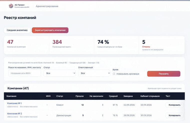Click the Кабинет открывали column header
The height and width of the screenshot is (123, 190).
pos(150,96)
